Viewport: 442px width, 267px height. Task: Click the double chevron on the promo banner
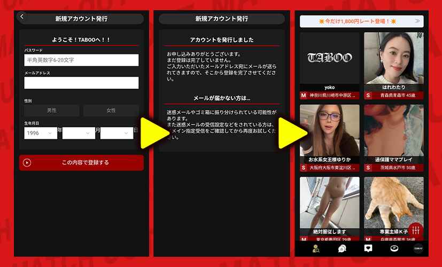click(417, 21)
